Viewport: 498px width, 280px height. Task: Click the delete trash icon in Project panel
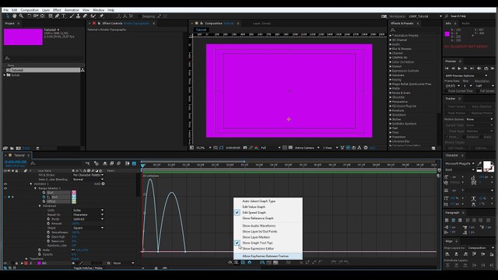(x=37, y=149)
